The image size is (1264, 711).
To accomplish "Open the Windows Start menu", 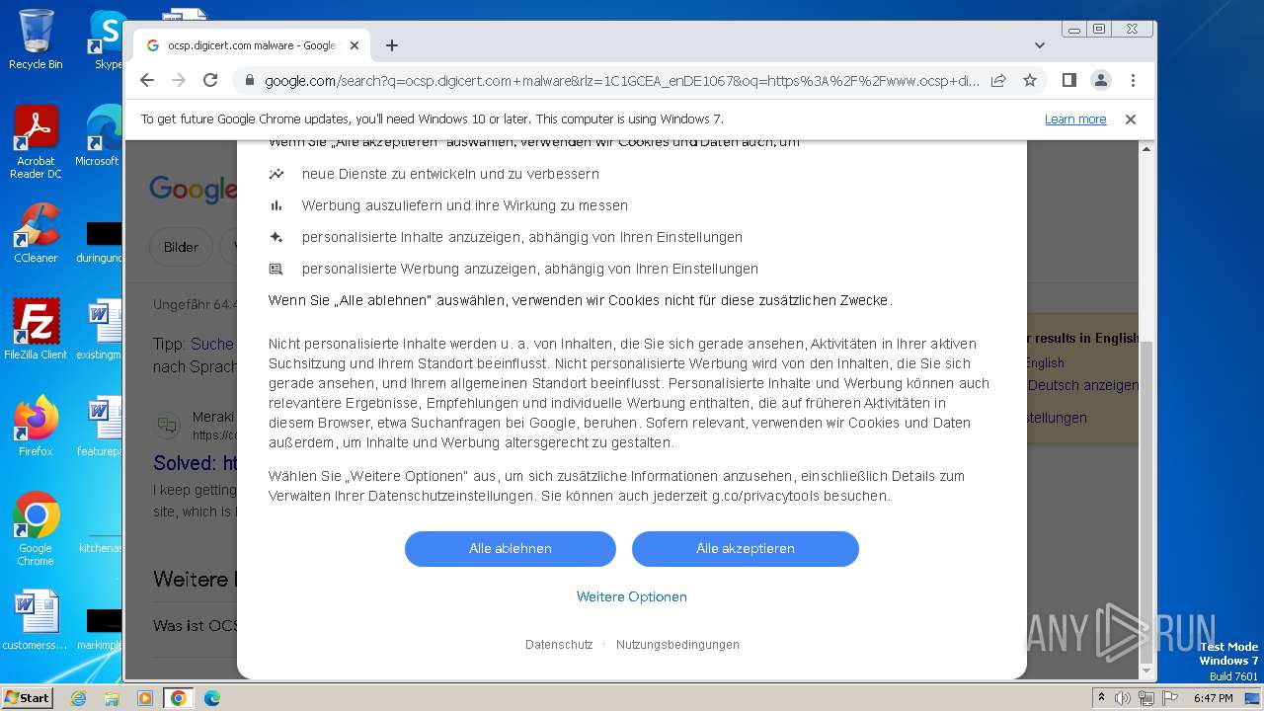I will point(27,698).
